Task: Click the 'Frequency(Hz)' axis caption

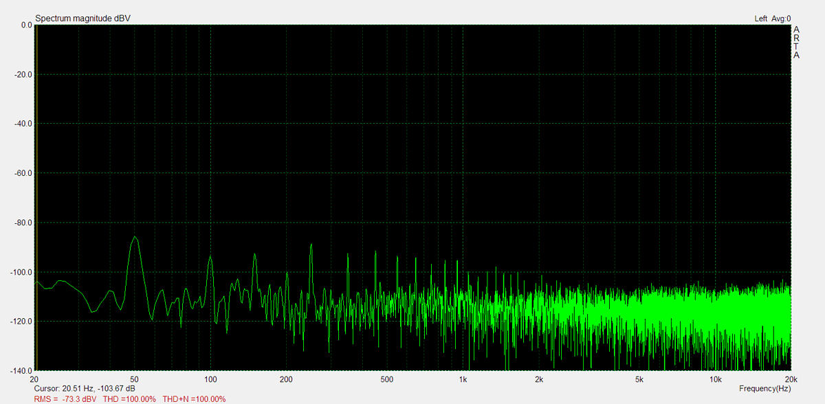Action: [x=765, y=389]
